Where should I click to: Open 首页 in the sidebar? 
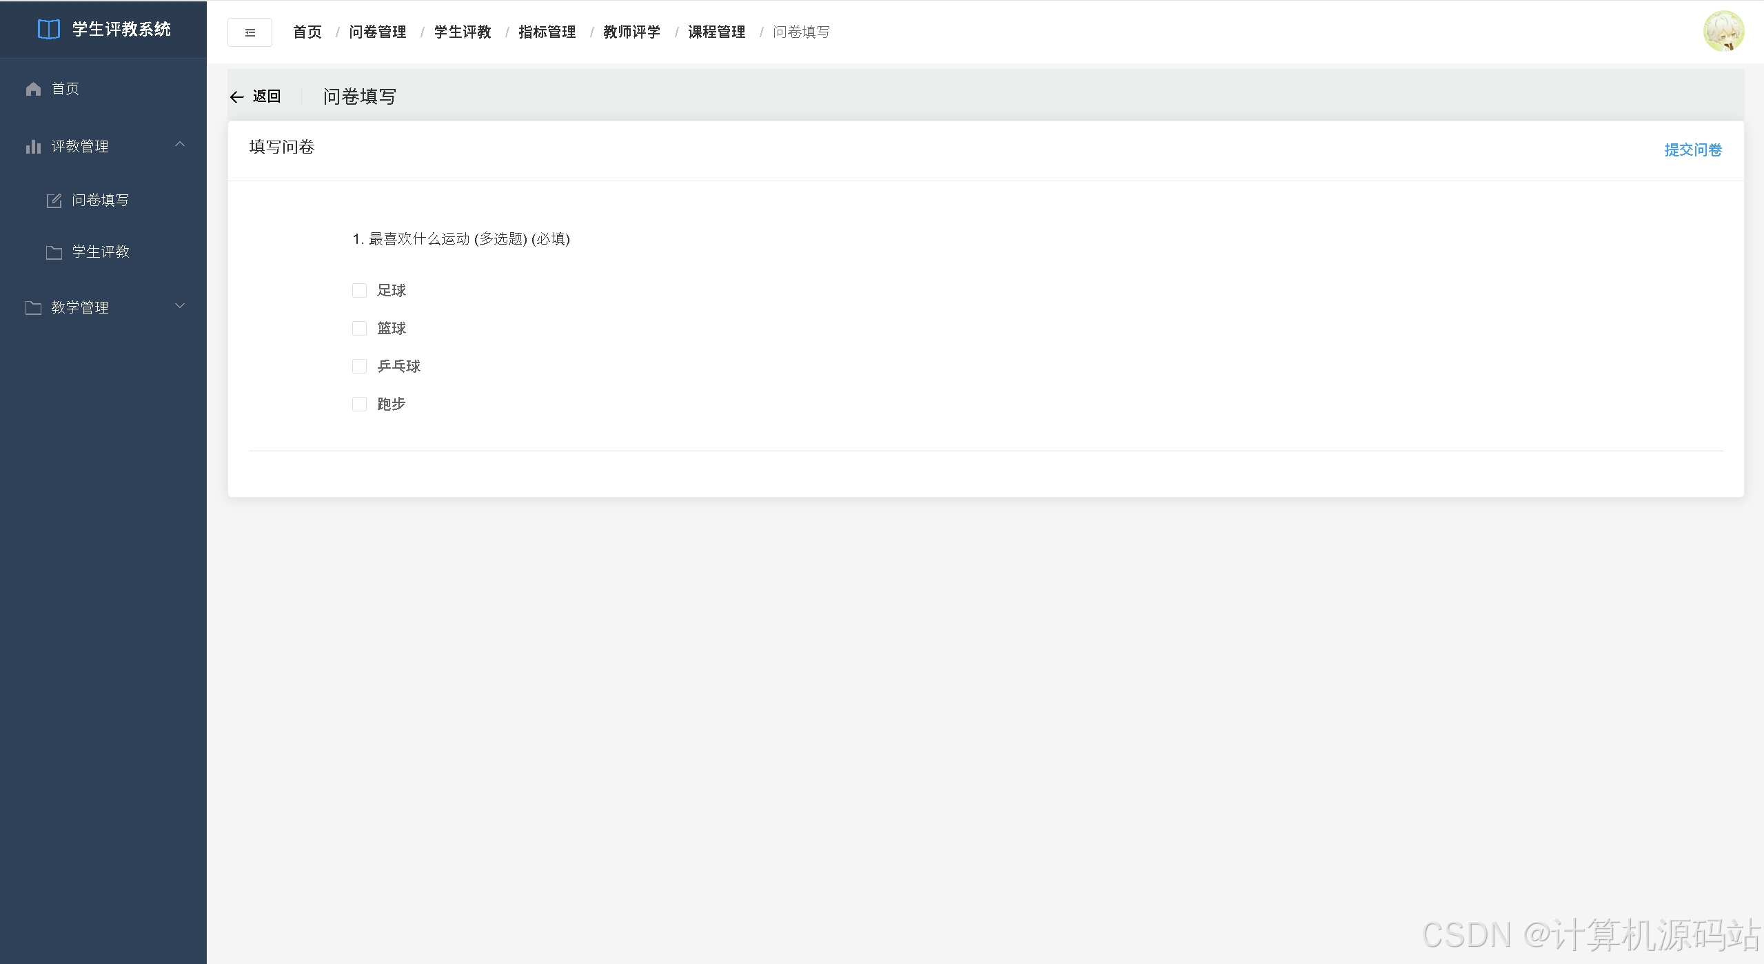coord(103,89)
